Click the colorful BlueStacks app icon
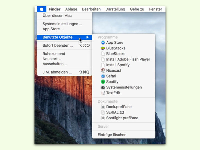This screenshot has width=200, height=150. (103, 48)
